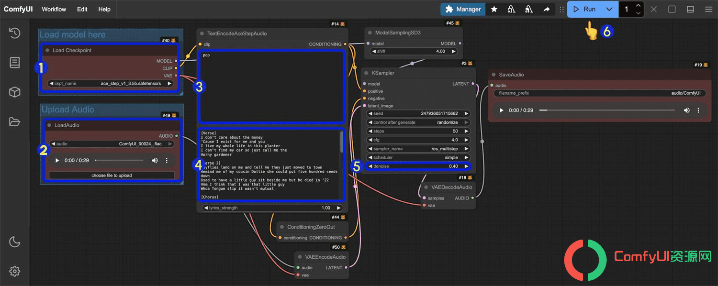718x286 pixels.
Task: Play the audio in SaveAudio node
Action: click(502, 110)
